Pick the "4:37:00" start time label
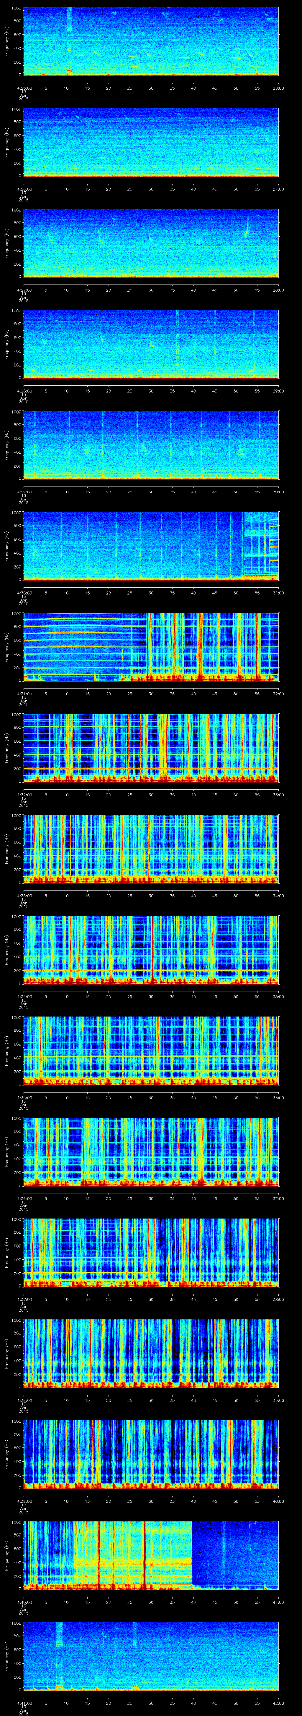This screenshot has width=302, height=1716. click(x=24, y=1298)
